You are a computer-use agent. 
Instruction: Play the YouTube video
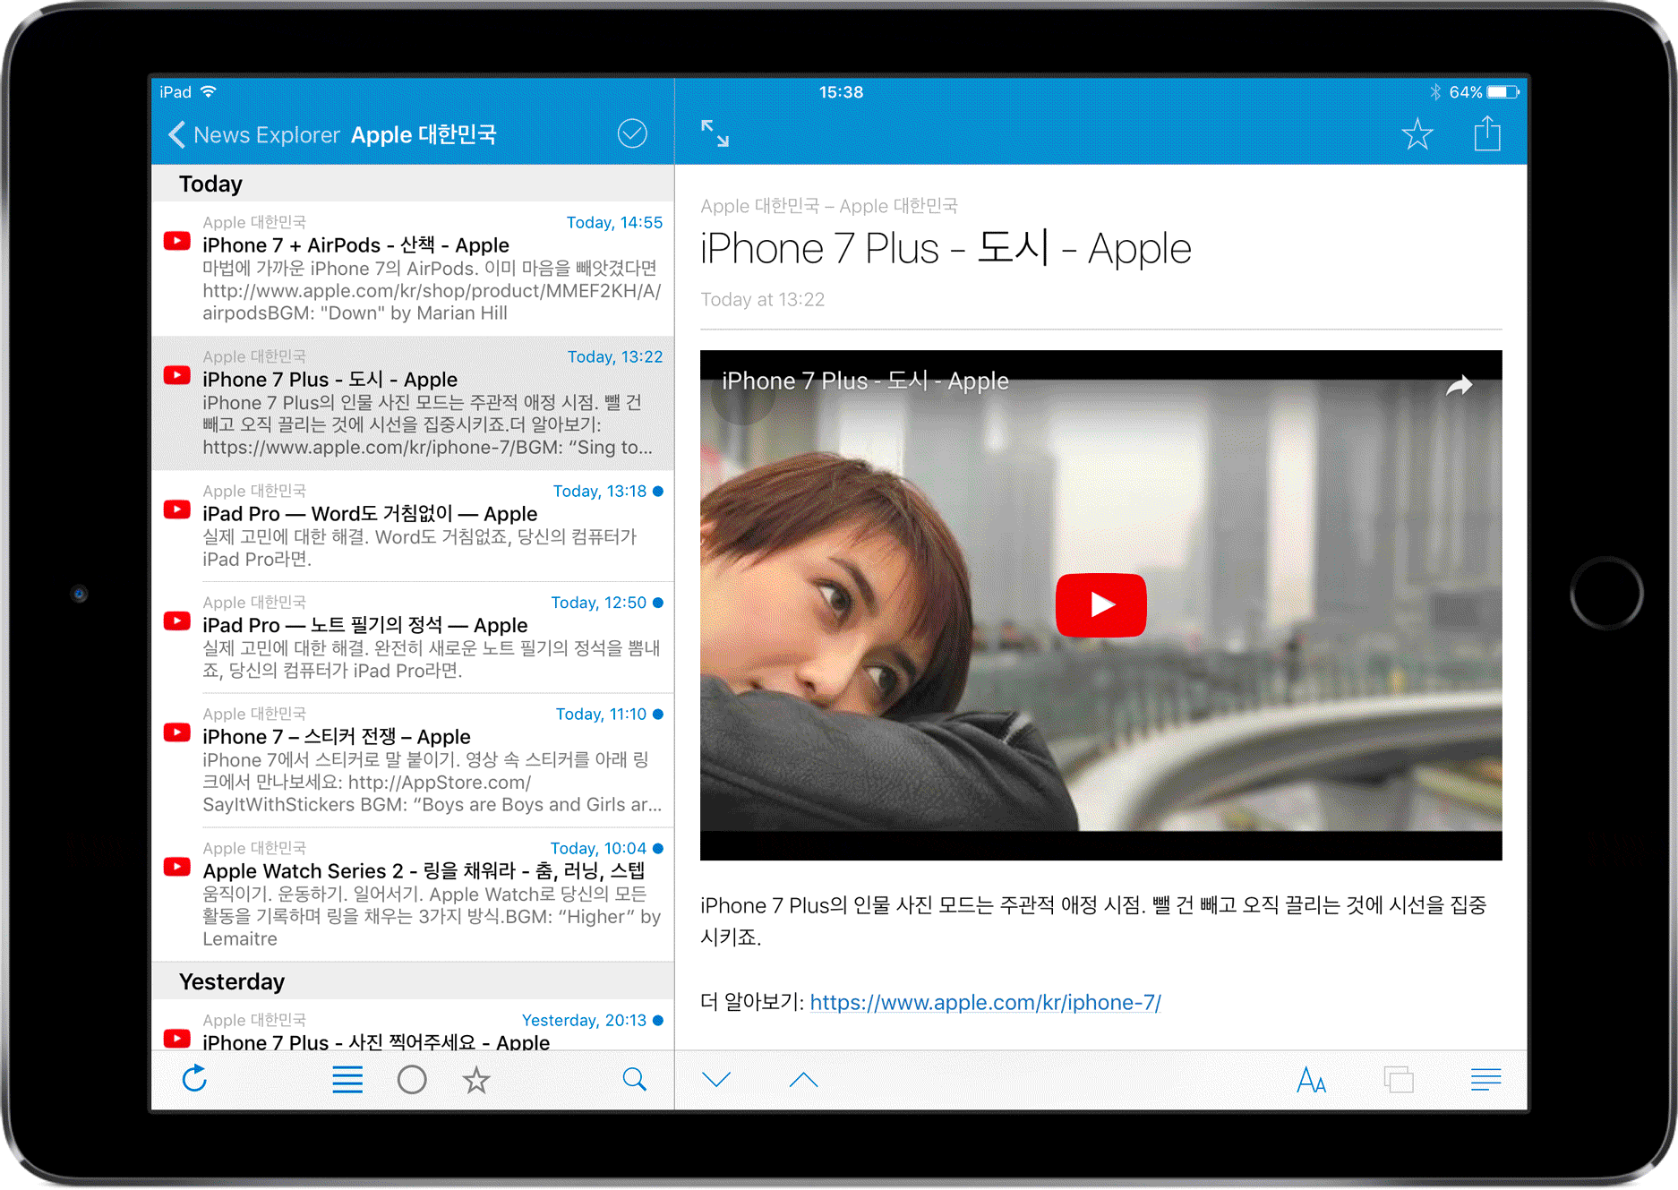pos(1100,605)
